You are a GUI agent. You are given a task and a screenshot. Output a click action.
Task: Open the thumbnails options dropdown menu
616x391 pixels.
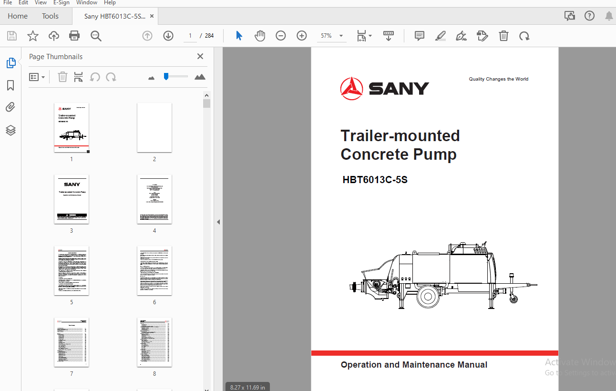pyautogui.click(x=37, y=77)
